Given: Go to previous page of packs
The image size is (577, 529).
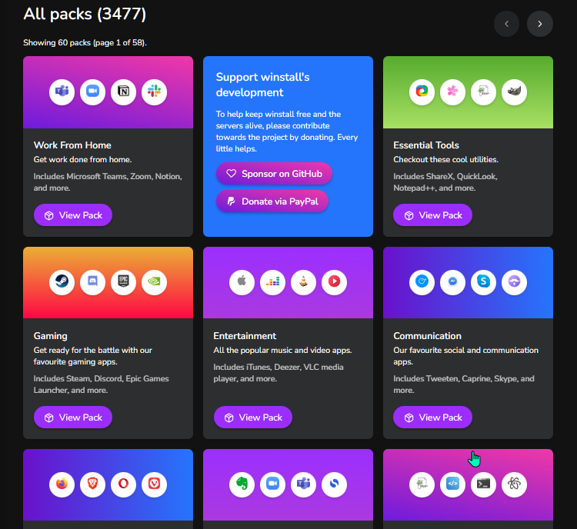Looking at the screenshot, I should tap(507, 24).
